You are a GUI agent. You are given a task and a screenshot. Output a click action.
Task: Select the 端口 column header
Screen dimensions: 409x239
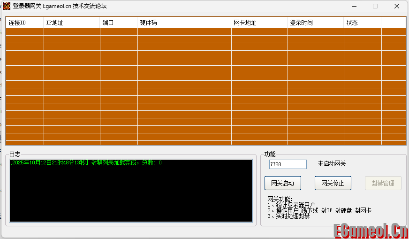[118, 23]
